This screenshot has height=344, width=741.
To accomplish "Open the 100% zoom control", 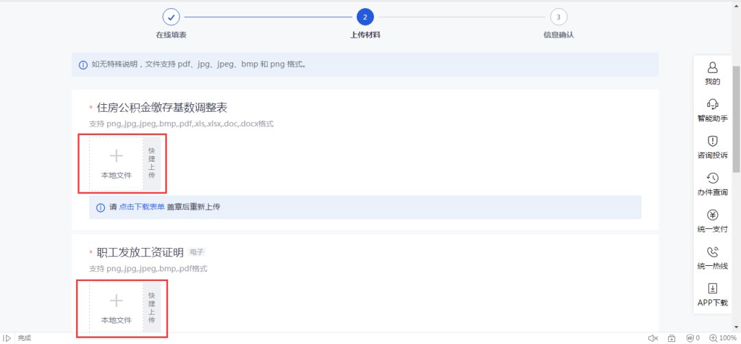I will pos(722,338).
